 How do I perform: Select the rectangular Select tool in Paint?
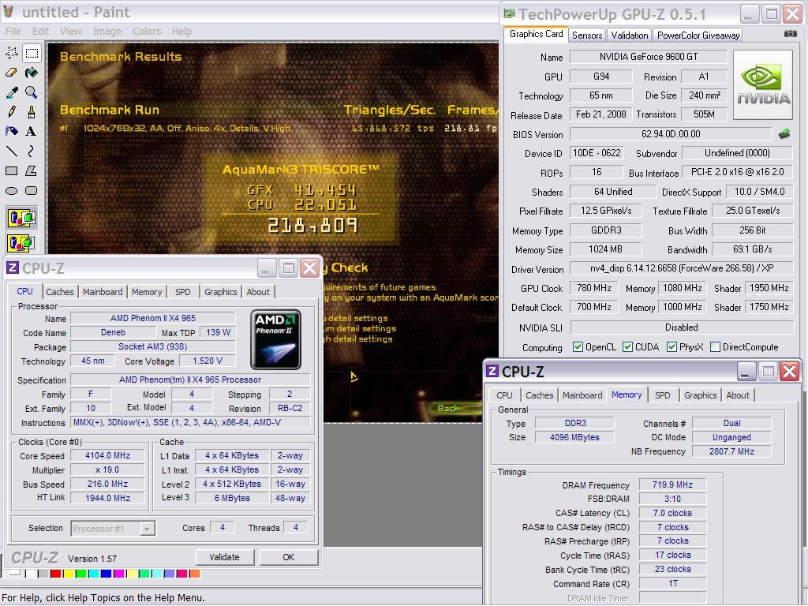32,53
